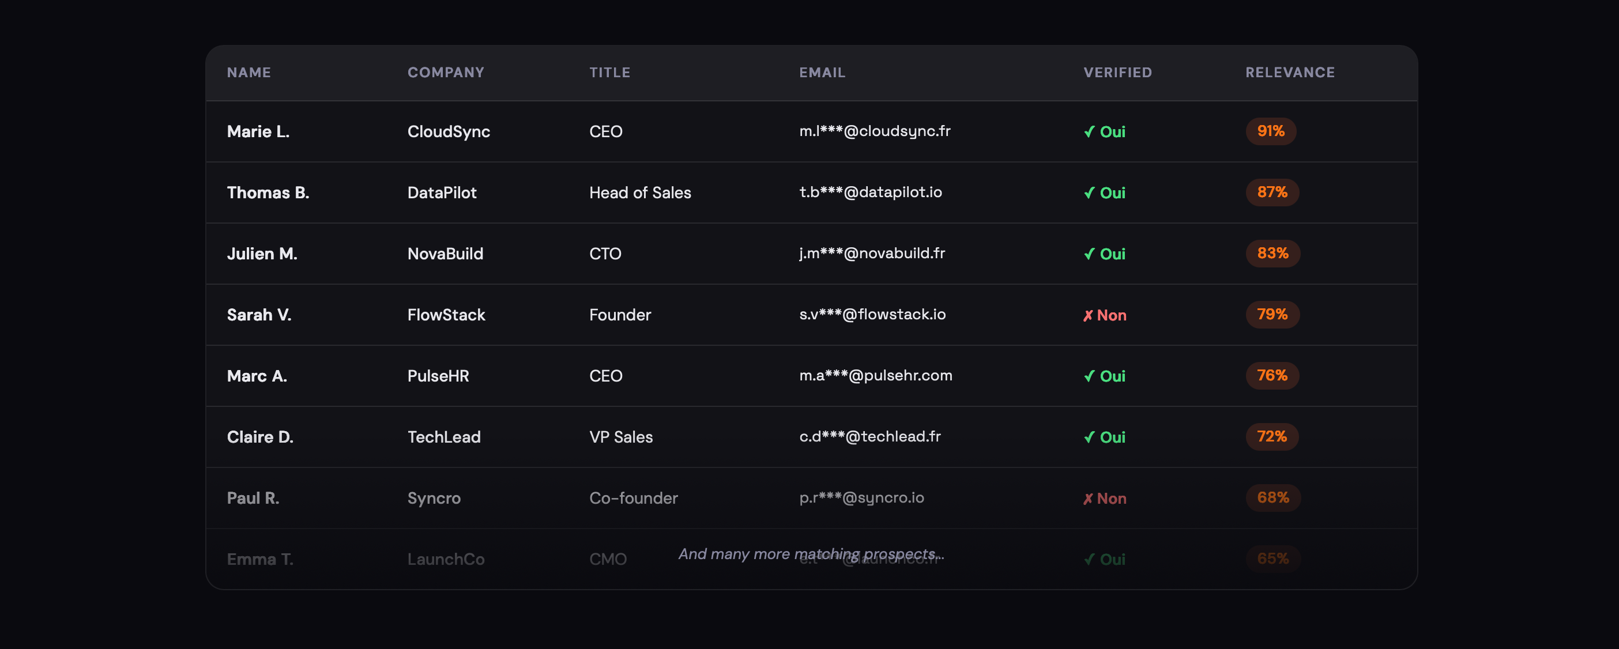
Task: Click the Non verified status for Syncro
Action: pos(1104,498)
